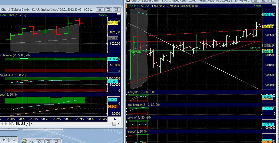279x143 pixels.
Task: Click the 5 mins label in Chart3
Action: point(257,6)
